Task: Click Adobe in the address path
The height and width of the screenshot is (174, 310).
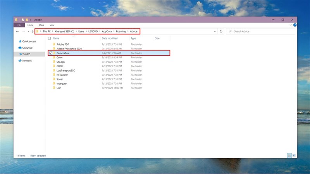Action: 134,31
